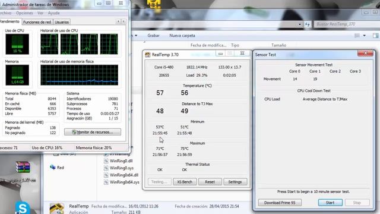380x214 pixels.
Task: Click the Movement value 14 for Core 0
Action: point(295,79)
